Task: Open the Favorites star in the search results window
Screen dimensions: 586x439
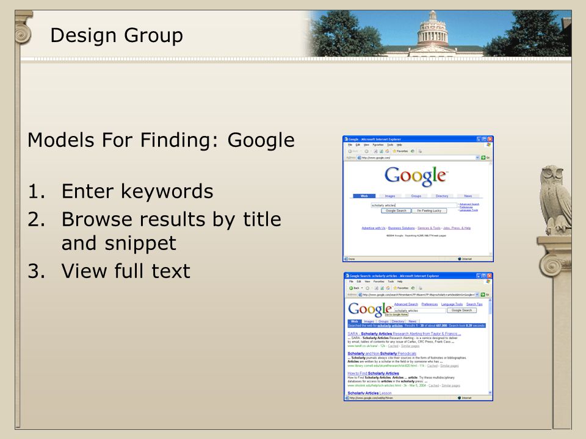Action: [395, 288]
